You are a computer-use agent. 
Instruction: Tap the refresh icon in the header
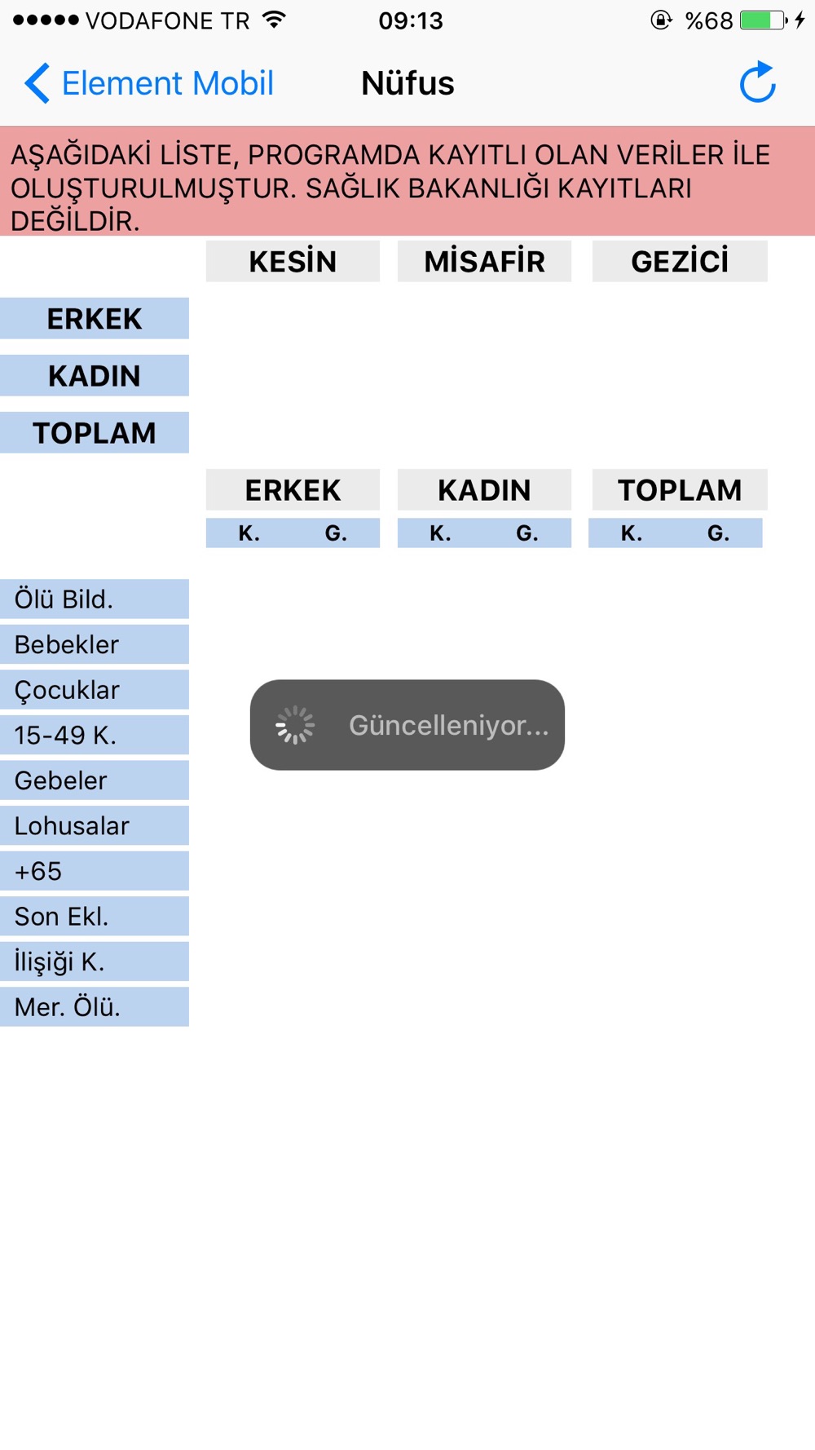point(757,82)
